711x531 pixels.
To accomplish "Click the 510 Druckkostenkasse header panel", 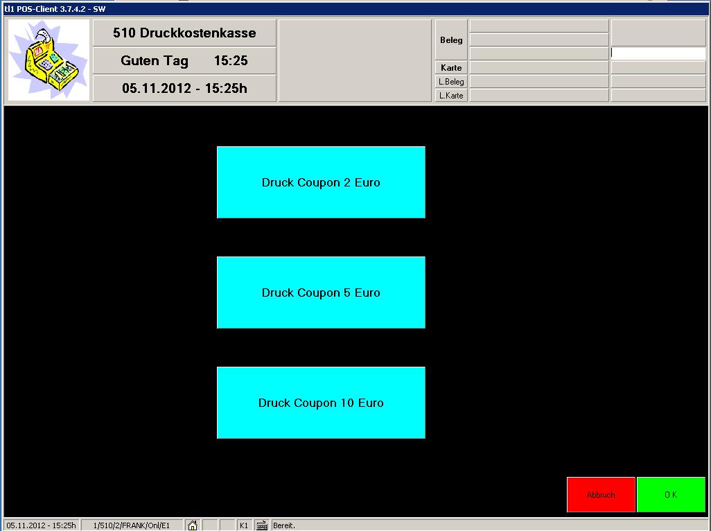I will pyautogui.click(x=184, y=33).
